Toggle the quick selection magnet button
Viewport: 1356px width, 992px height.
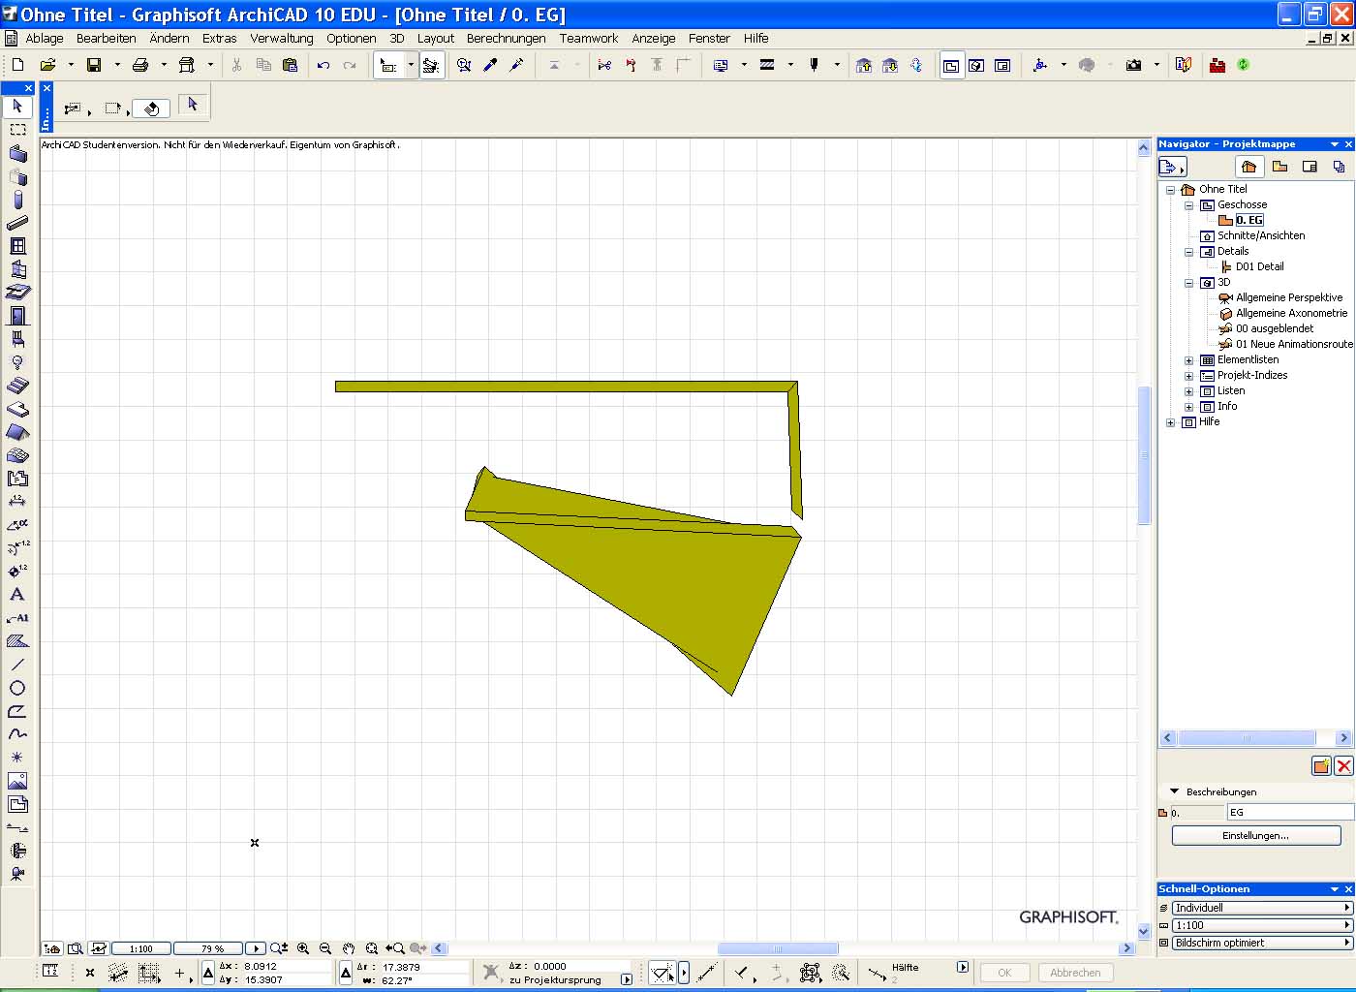151,108
